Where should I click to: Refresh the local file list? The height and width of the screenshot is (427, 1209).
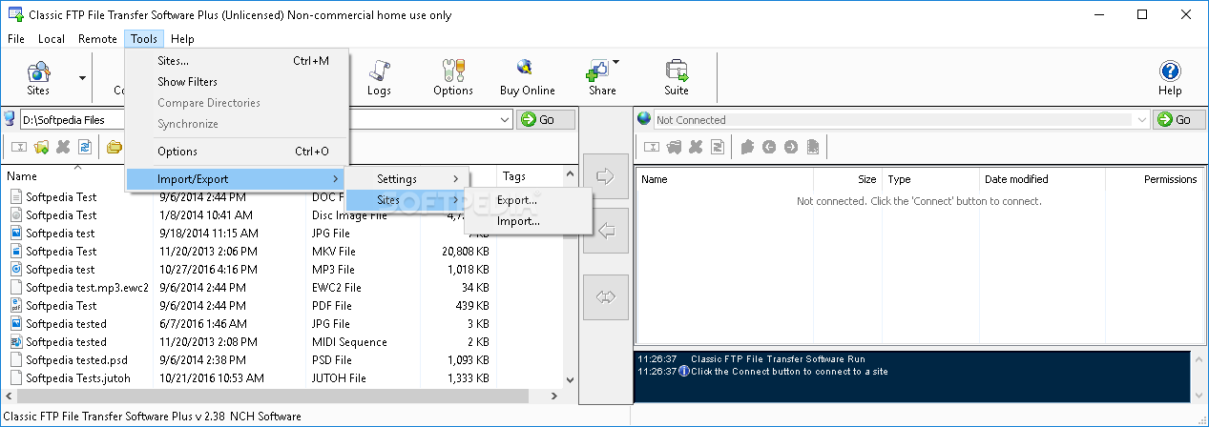tap(85, 147)
